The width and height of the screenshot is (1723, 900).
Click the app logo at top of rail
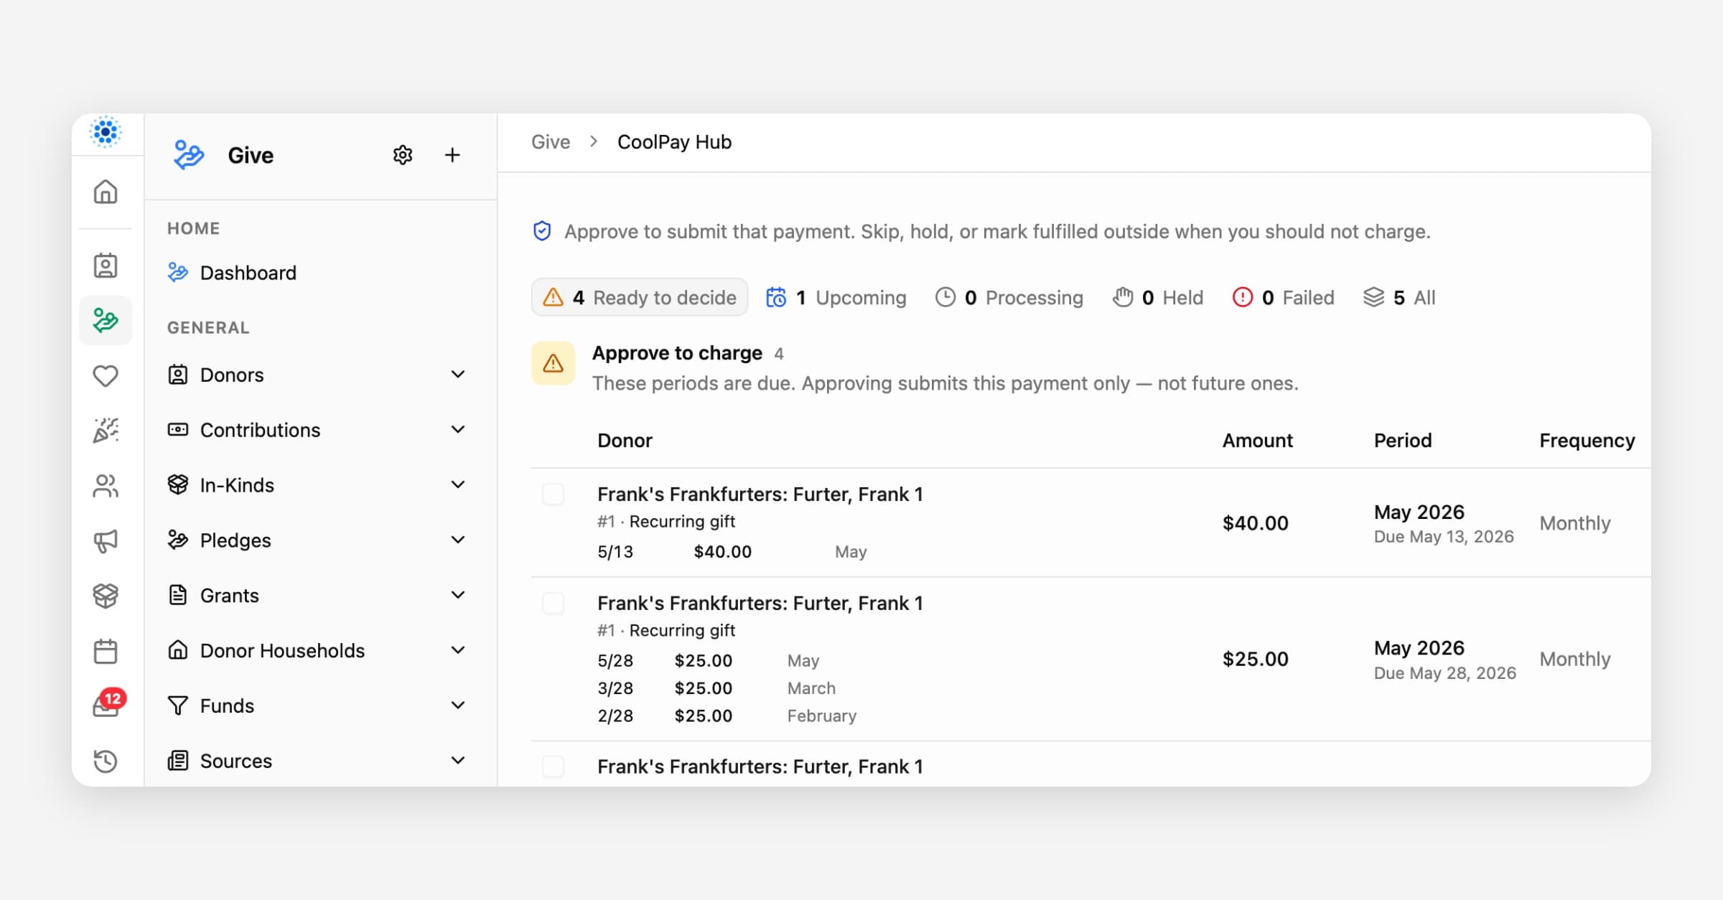click(x=106, y=132)
